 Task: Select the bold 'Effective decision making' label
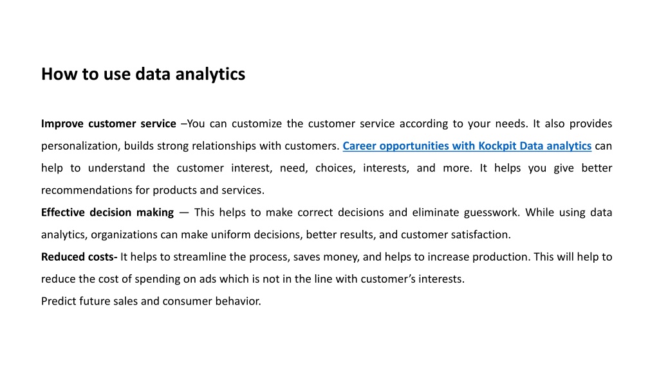click(x=107, y=212)
